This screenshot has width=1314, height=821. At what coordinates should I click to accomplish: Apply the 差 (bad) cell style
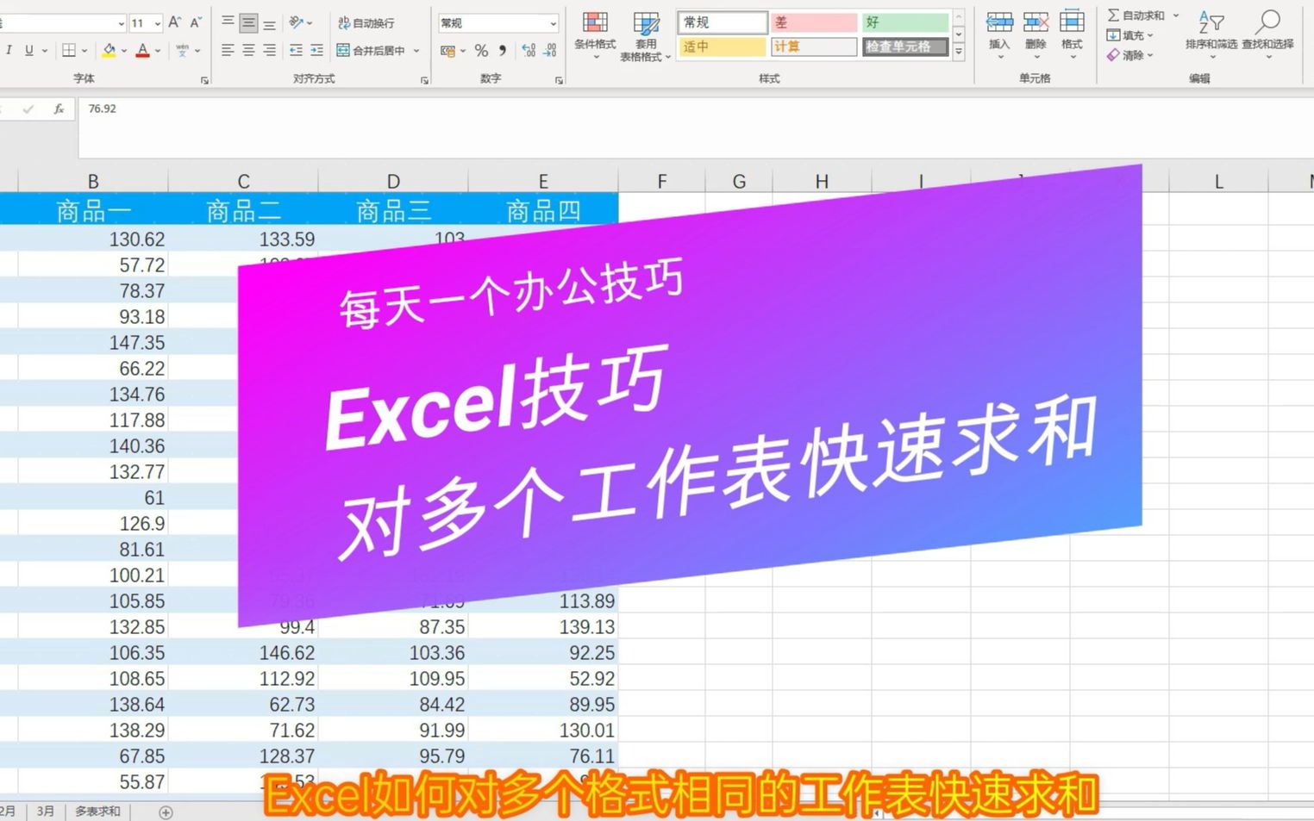(x=814, y=22)
